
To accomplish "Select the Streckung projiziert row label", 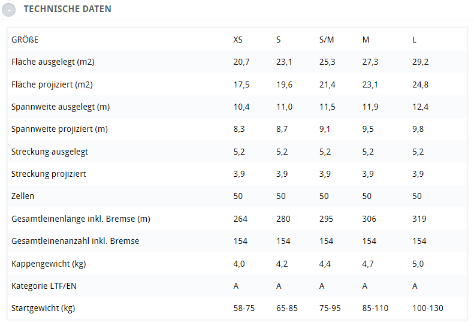I will pos(49,174).
